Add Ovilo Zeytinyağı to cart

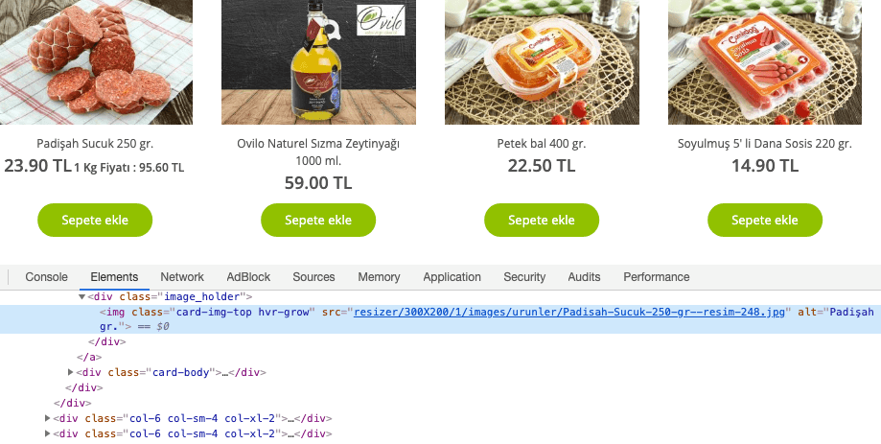click(318, 220)
